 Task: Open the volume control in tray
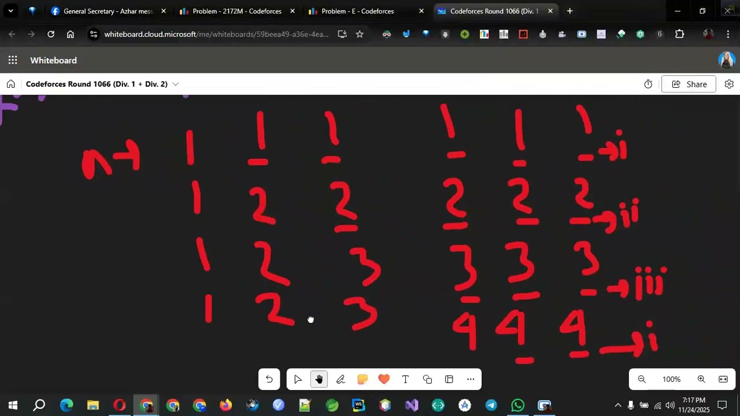tap(670, 405)
